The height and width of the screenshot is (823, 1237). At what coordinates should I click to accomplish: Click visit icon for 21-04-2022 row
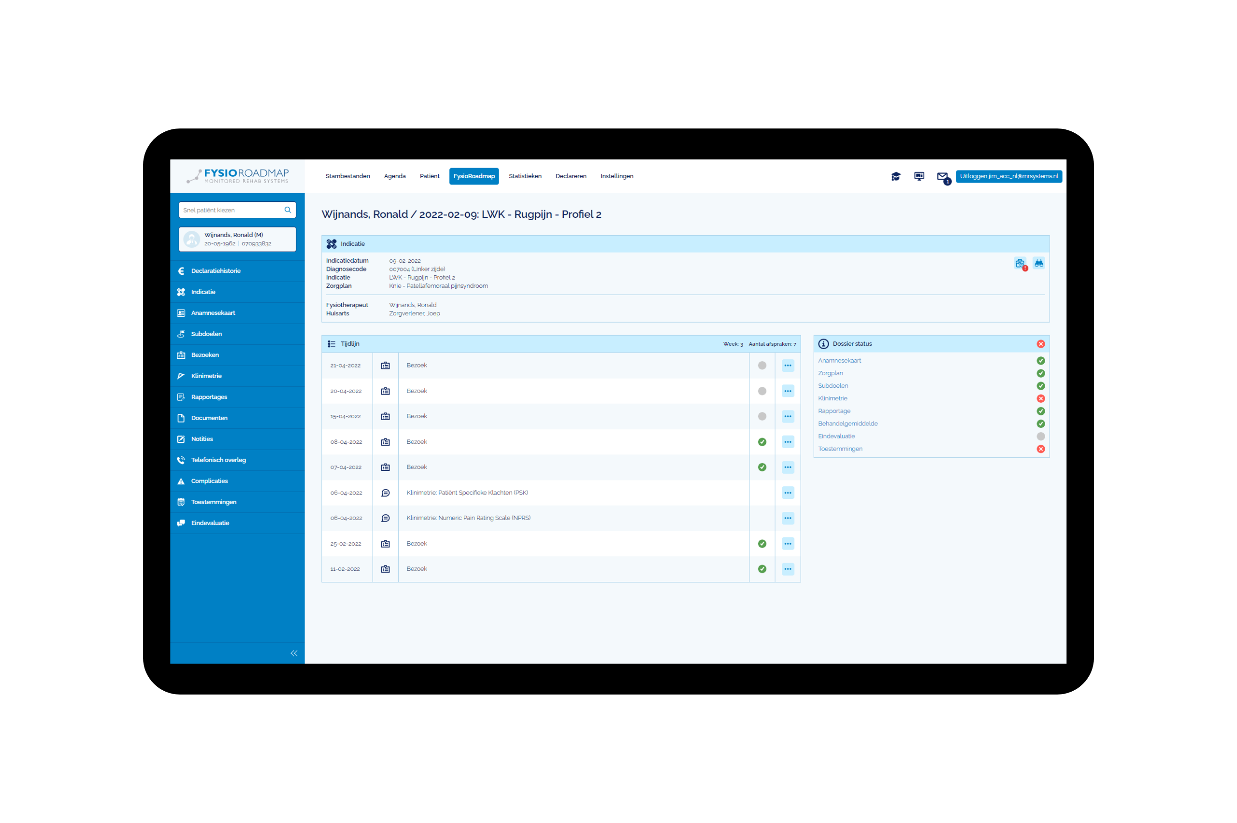point(386,365)
